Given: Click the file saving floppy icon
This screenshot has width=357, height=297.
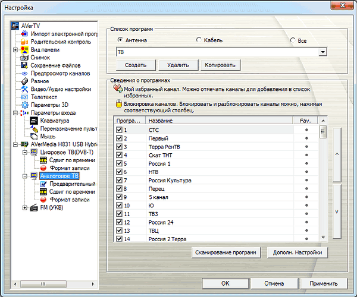Looking at the screenshot, I should (x=24, y=65).
